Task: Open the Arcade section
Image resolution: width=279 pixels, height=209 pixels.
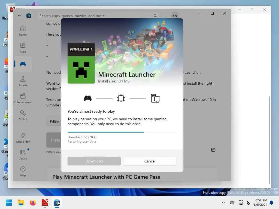Action: (23, 81)
